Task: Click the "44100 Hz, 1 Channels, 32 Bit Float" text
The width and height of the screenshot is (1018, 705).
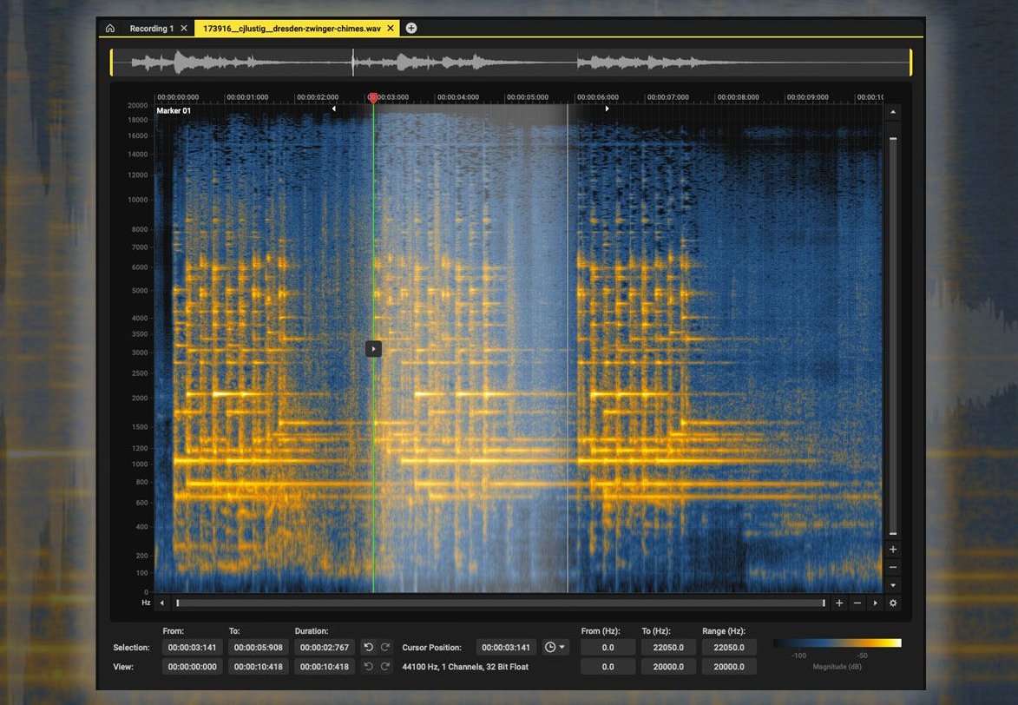Action: (x=465, y=667)
